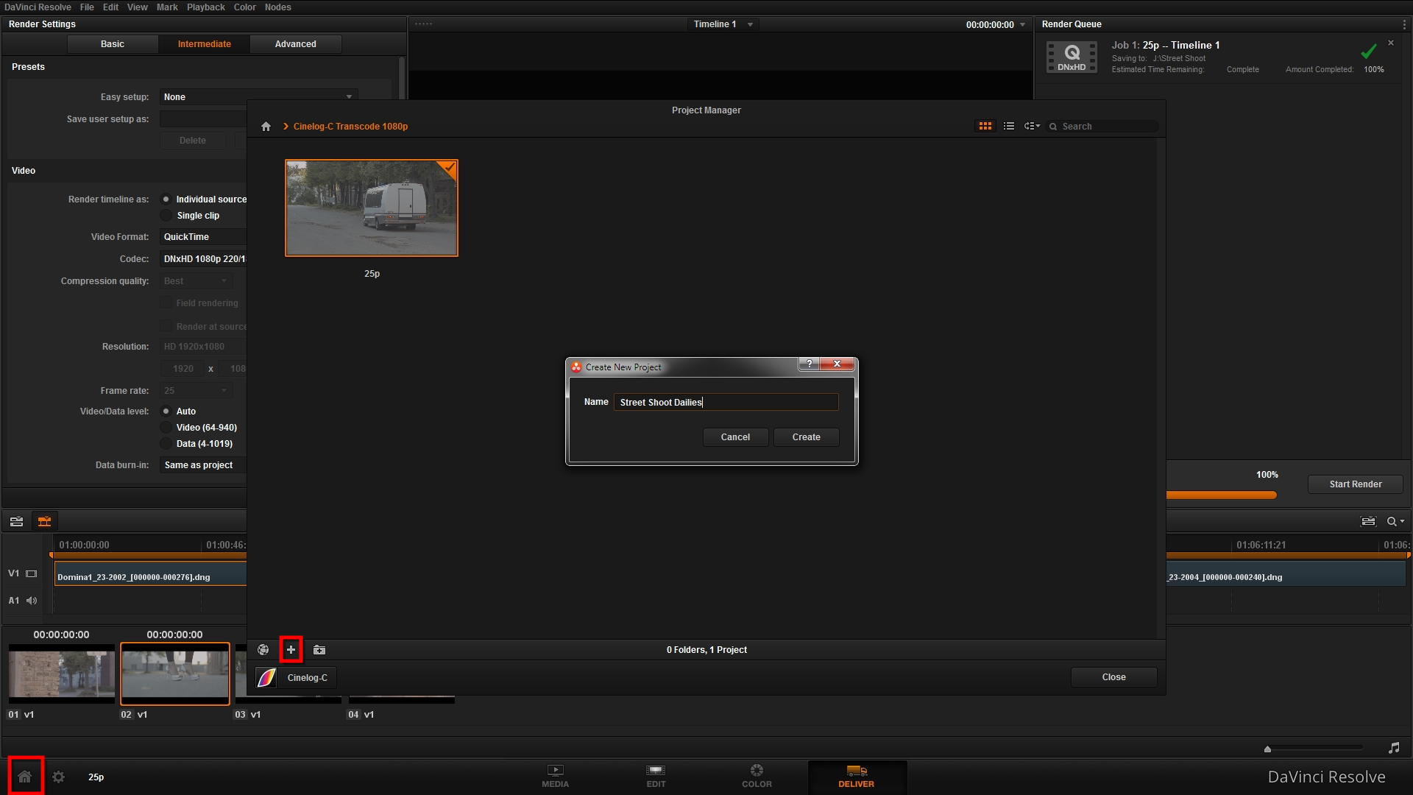Cancel the Create New Project dialog
1413x795 pixels.
tap(735, 437)
